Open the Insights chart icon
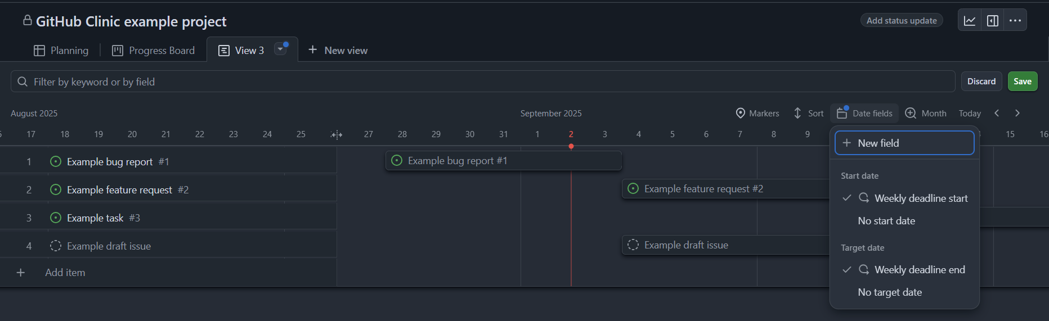 click(x=970, y=21)
